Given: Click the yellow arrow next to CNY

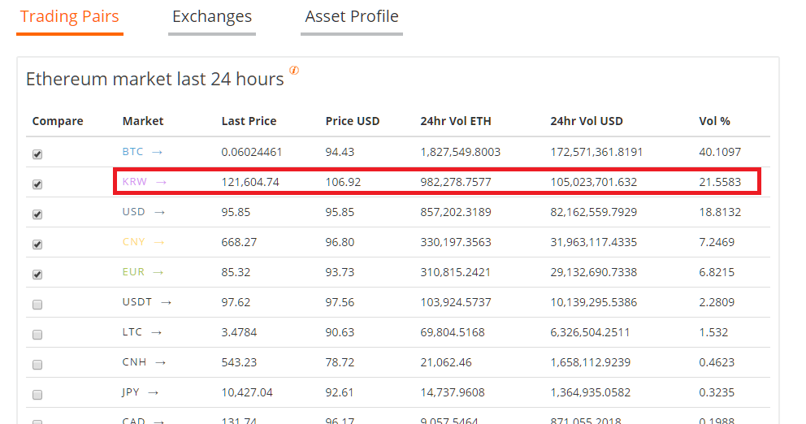Looking at the screenshot, I should click(x=159, y=242).
